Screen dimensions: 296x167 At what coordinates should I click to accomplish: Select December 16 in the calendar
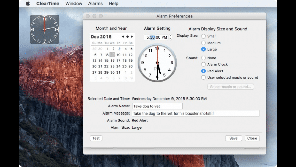pyautogui.click(x=112, y=61)
